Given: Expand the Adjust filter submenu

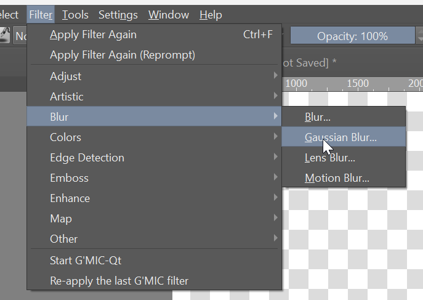Looking at the screenshot, I should tap(65, 76).
